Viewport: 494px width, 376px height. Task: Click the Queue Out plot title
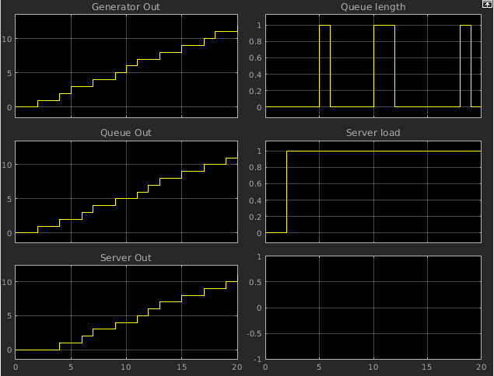click(x=126, y=132)
